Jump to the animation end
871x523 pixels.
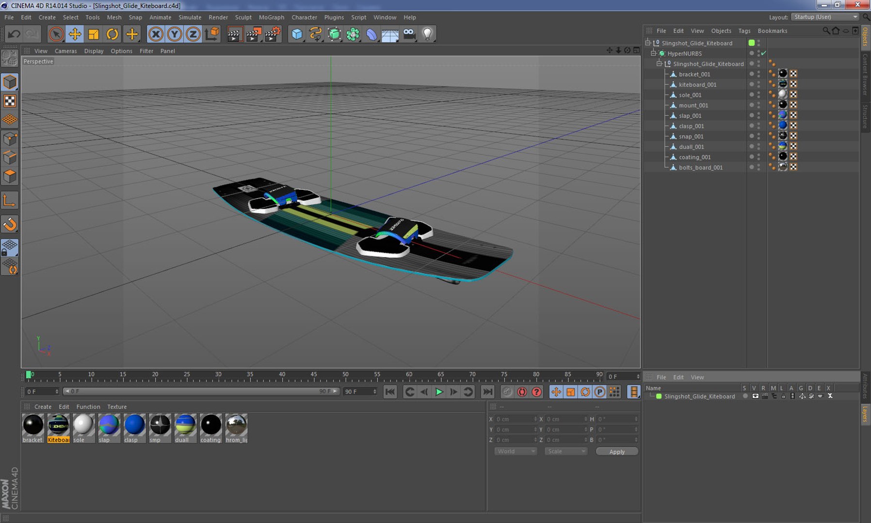point(488,392)
